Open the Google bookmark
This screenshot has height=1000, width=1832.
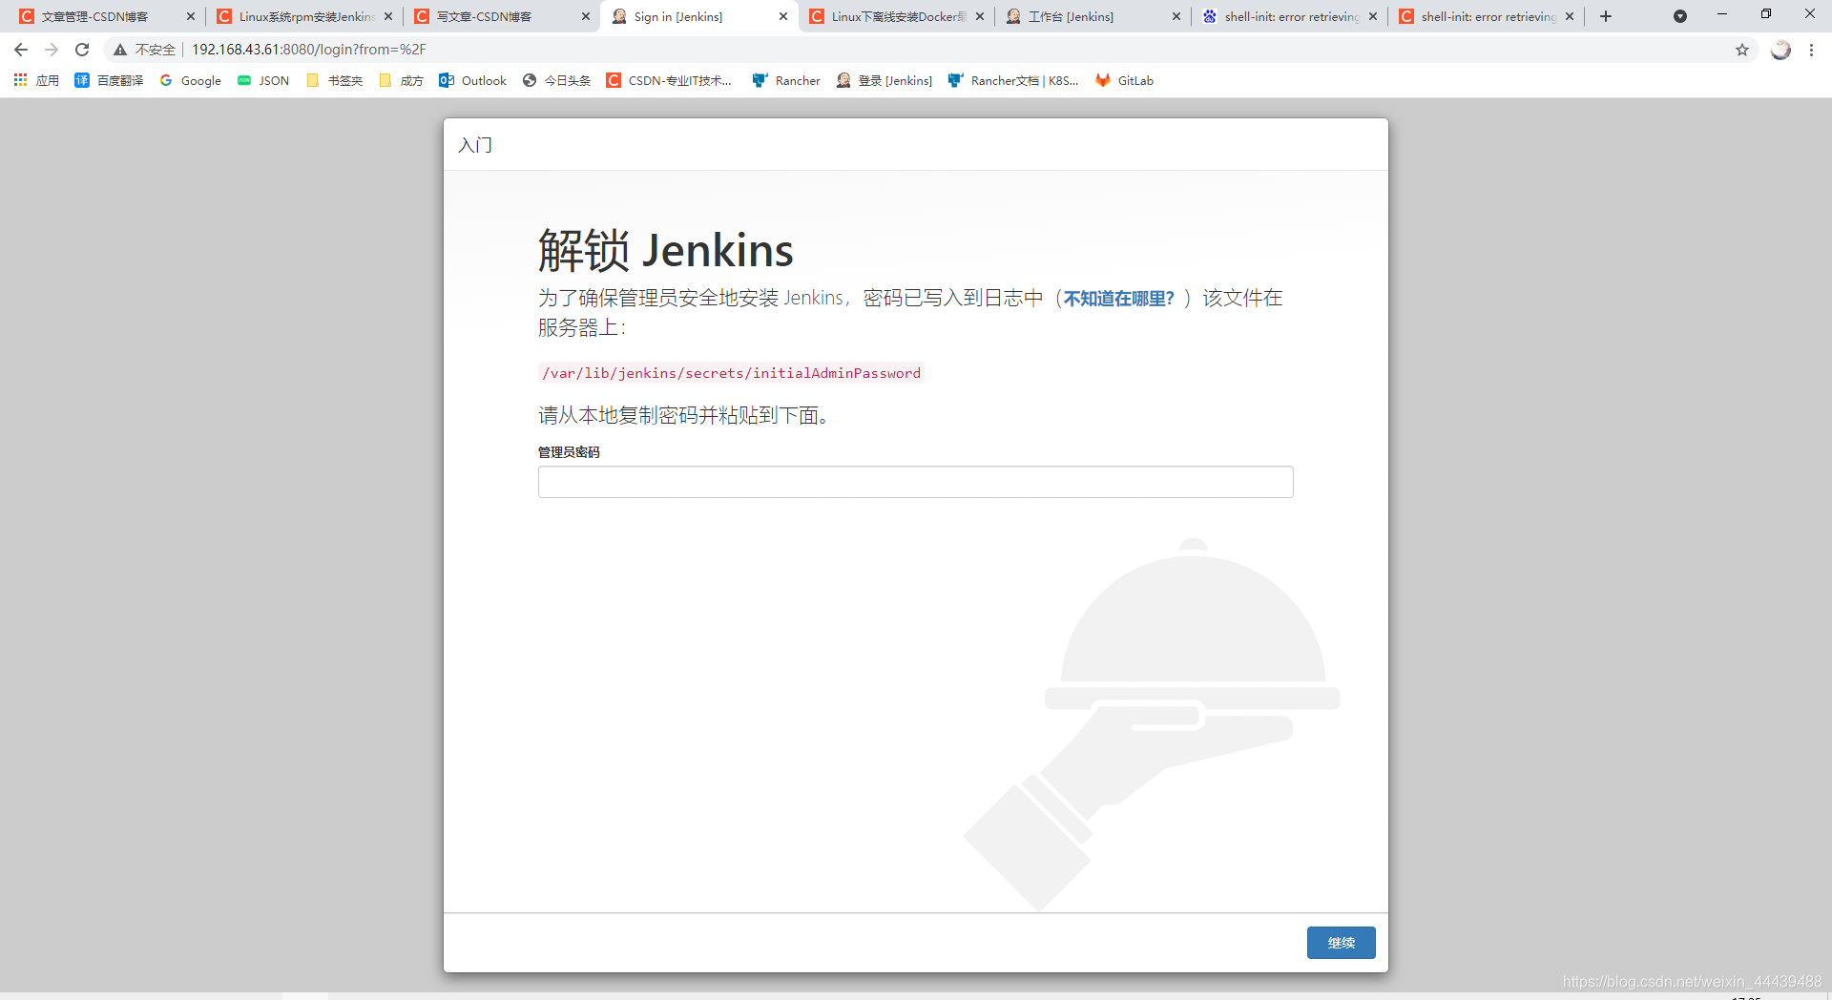coord(190,80)
